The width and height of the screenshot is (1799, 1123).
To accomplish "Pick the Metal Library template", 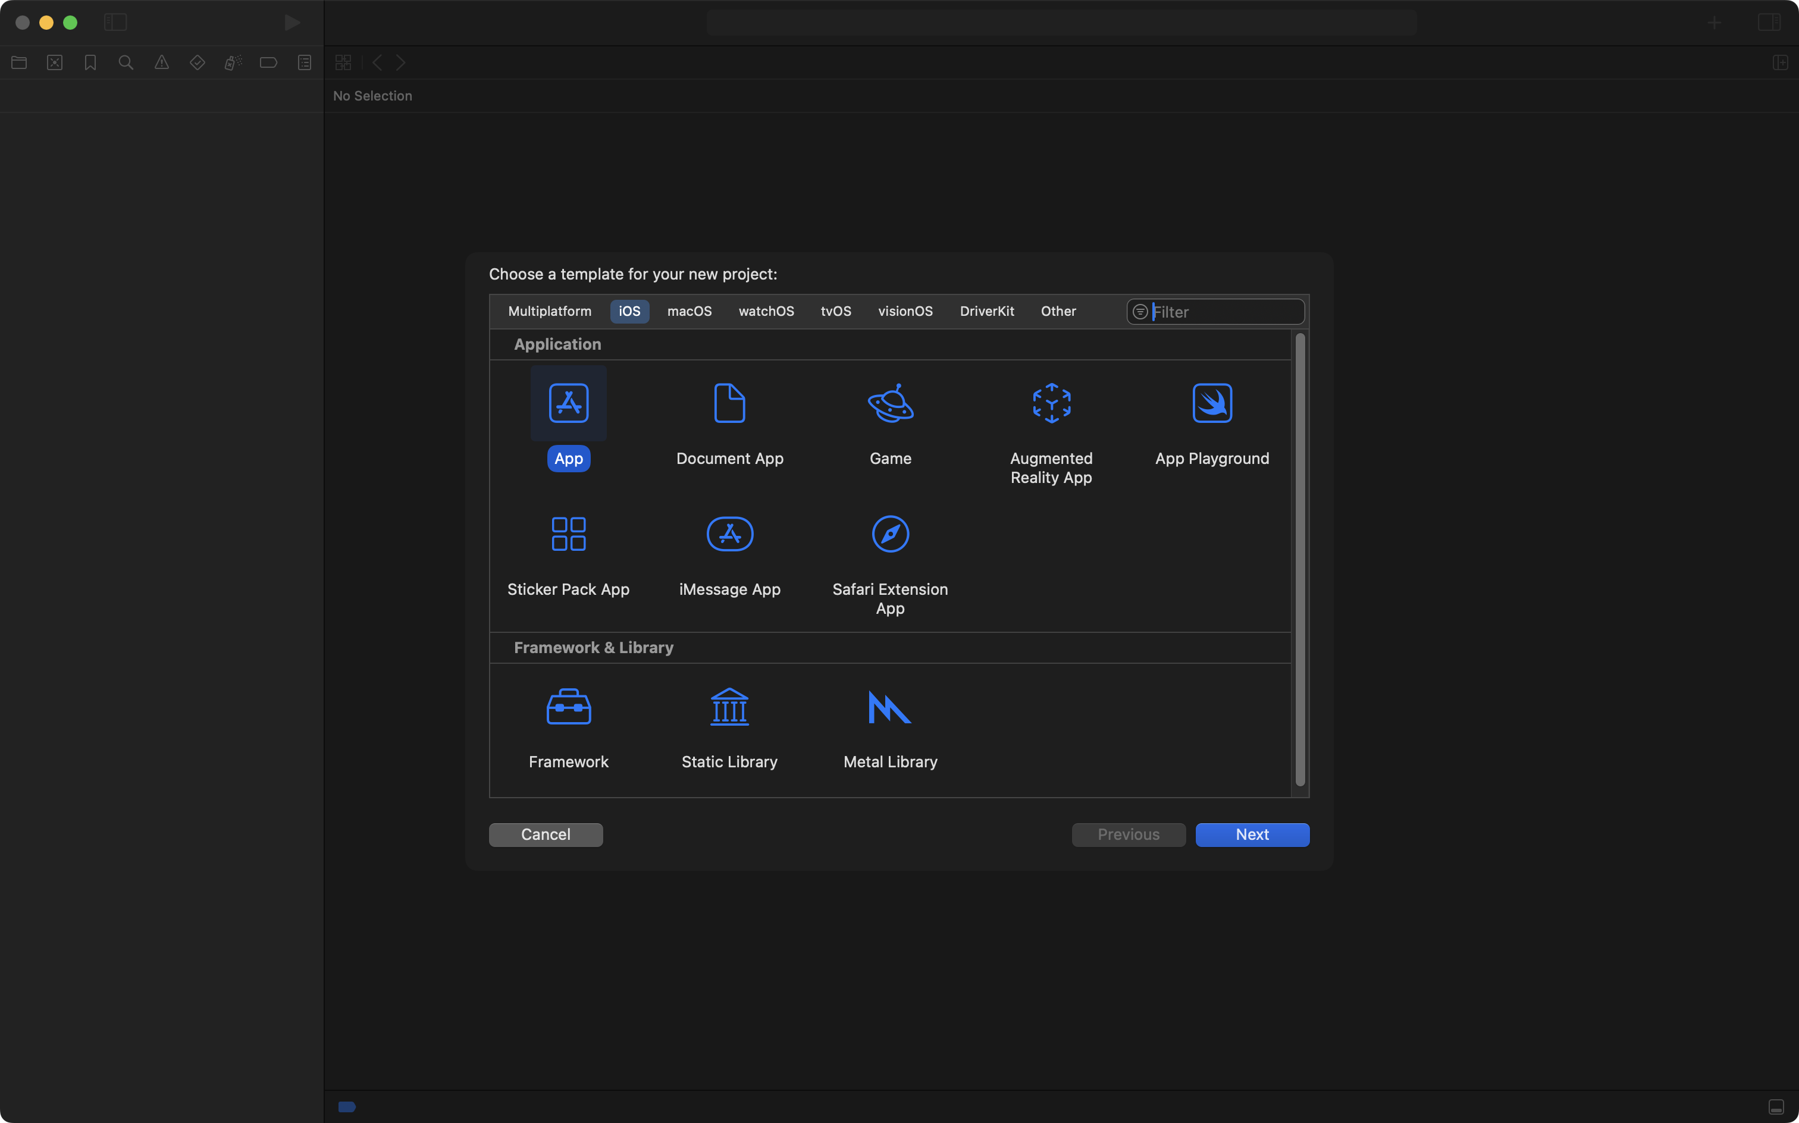I will tap(890, 706).
